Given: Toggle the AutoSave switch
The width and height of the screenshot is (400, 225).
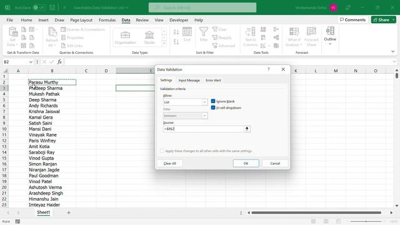Looking at the screenshot, I should tap(39, 7).
